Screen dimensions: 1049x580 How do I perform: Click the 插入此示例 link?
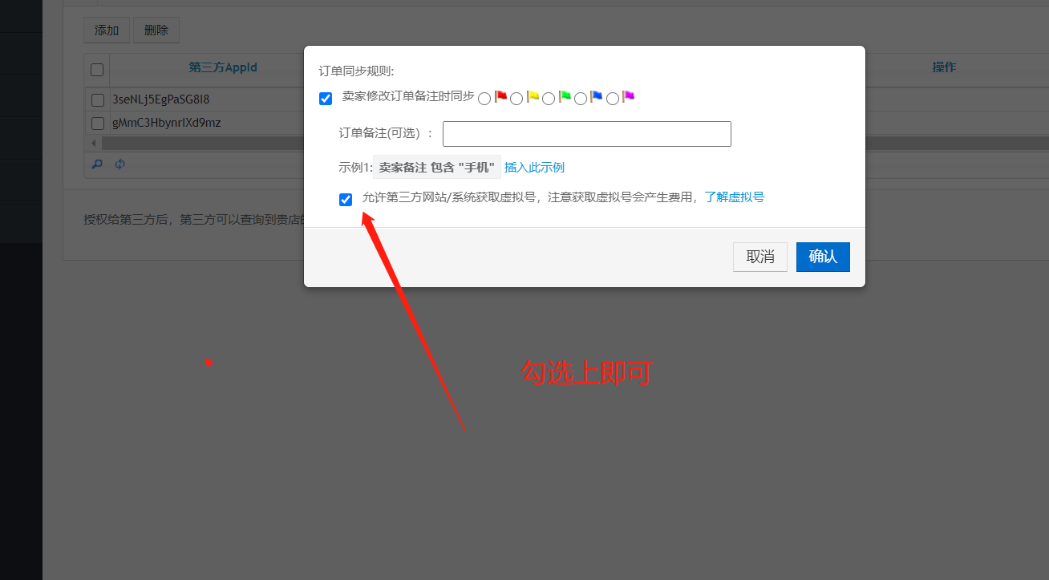tap(534, 168)
